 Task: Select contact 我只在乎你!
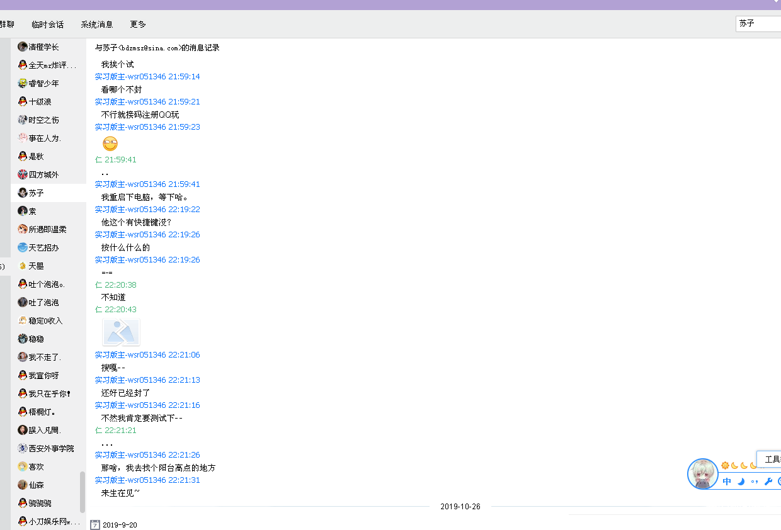click(48, 393)
